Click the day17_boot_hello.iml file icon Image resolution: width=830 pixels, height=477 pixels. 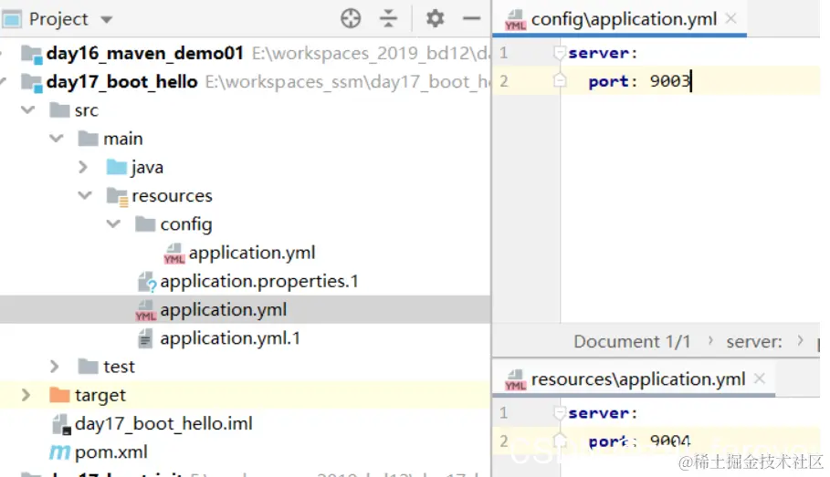point(61,424)
